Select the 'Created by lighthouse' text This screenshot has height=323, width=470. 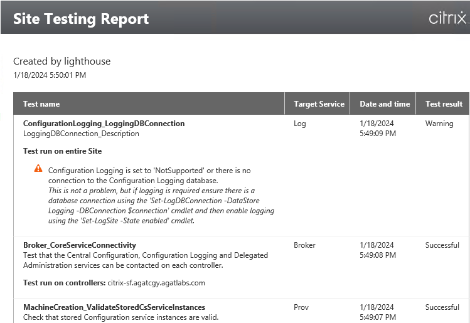(x=61, y=61)
